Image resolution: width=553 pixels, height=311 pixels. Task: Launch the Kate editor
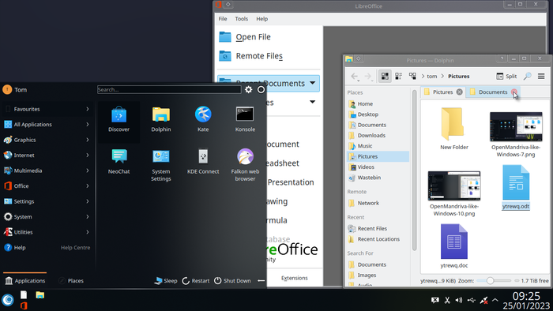click(203, 120)
